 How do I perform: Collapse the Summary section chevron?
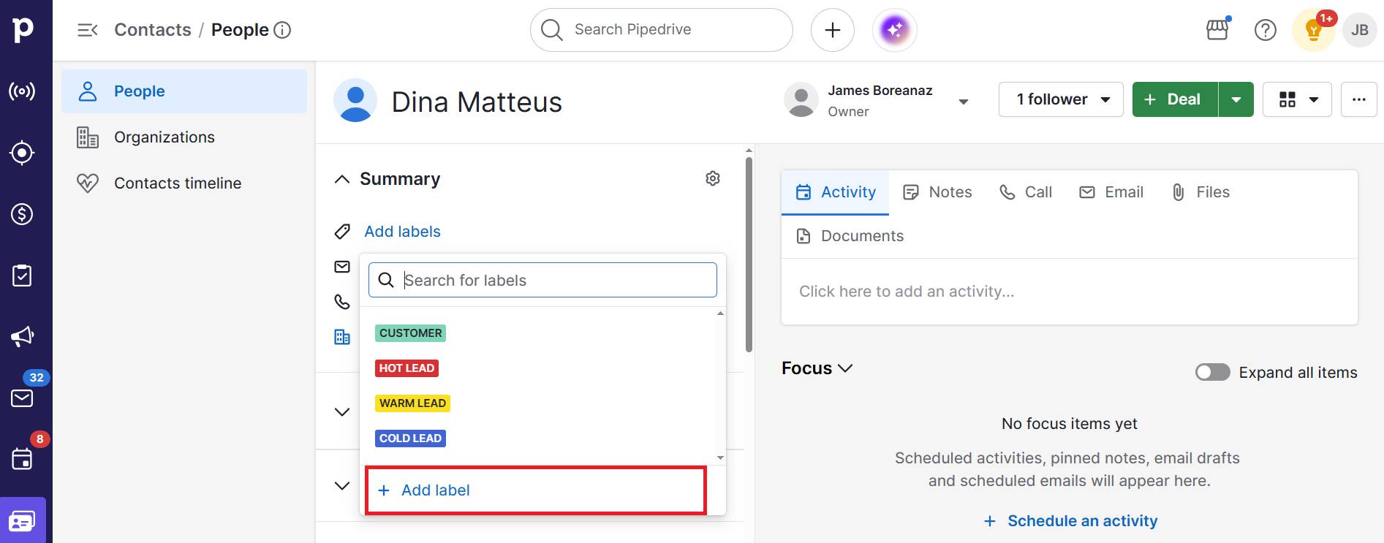tap(341, 179)
